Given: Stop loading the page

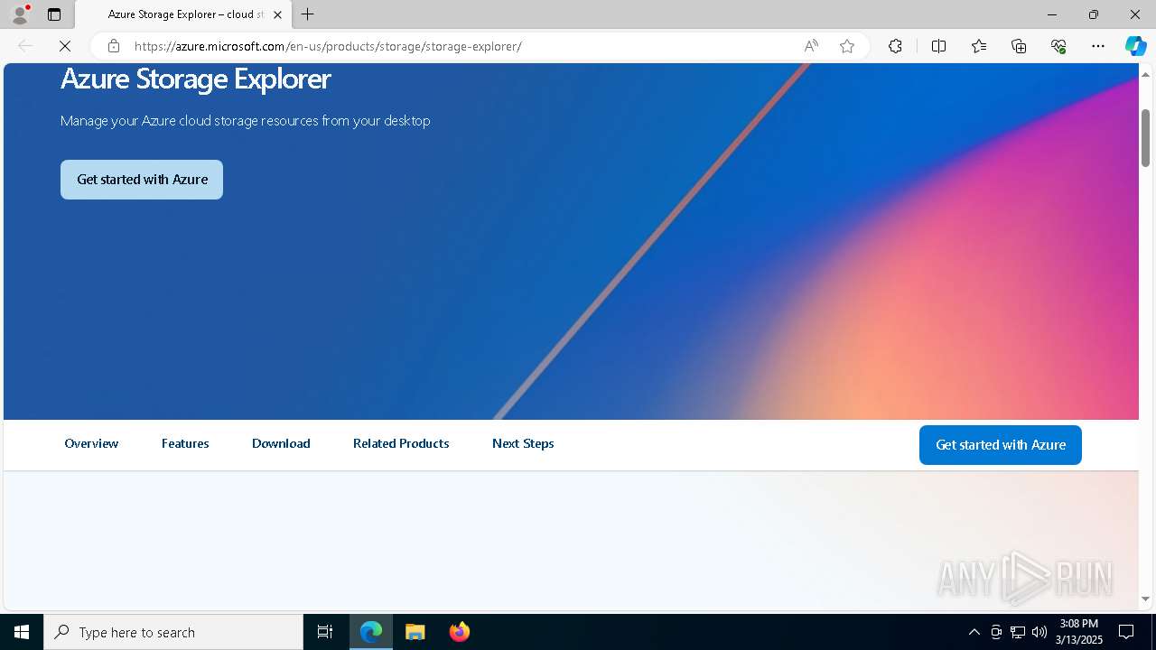Looking at the screenshot, I should (65, 46).
